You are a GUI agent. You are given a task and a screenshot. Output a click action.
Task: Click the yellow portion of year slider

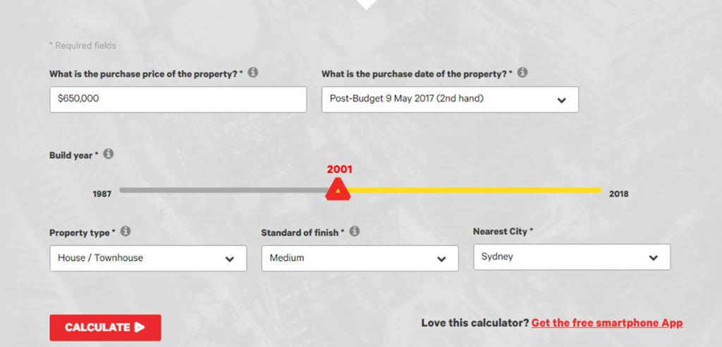(476, 190)
